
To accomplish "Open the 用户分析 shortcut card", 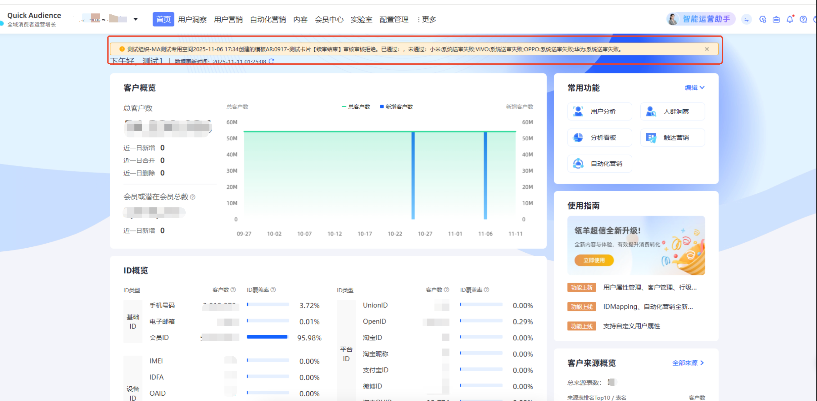I will click(599, 111).
